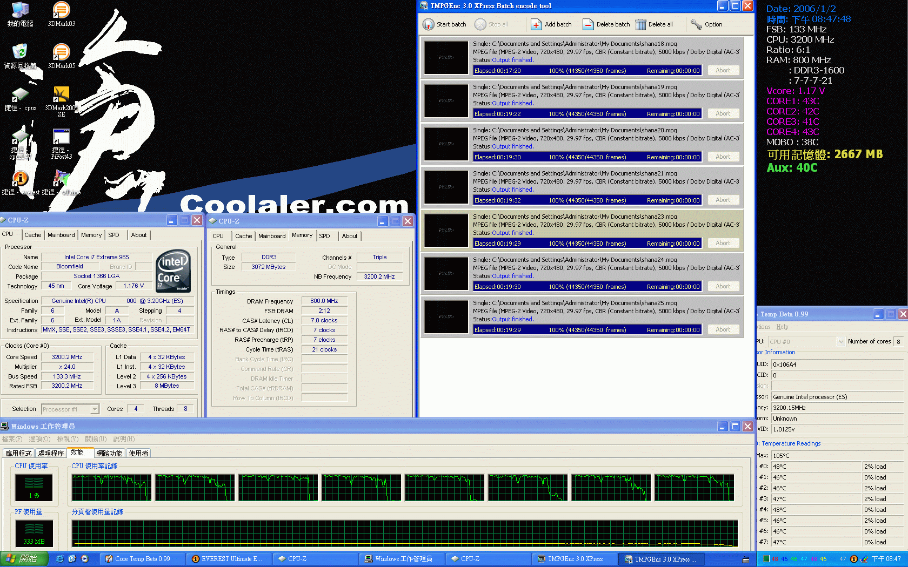
Task: Open the 3DMark03 desktop shortcut
Action: click(x=62, y=14)
